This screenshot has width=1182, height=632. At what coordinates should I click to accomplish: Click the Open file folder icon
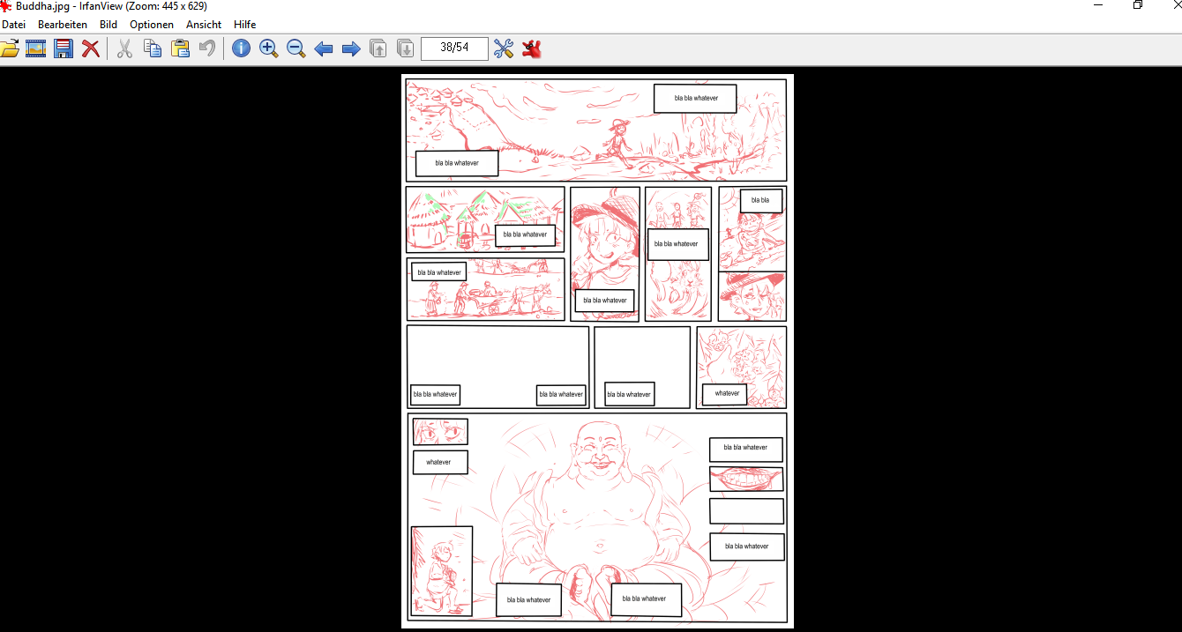click(x=9, y=48)
